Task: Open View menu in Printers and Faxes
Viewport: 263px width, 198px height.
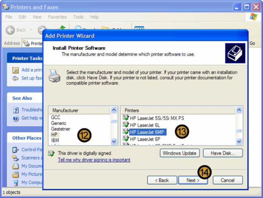Action: point(37,17)
